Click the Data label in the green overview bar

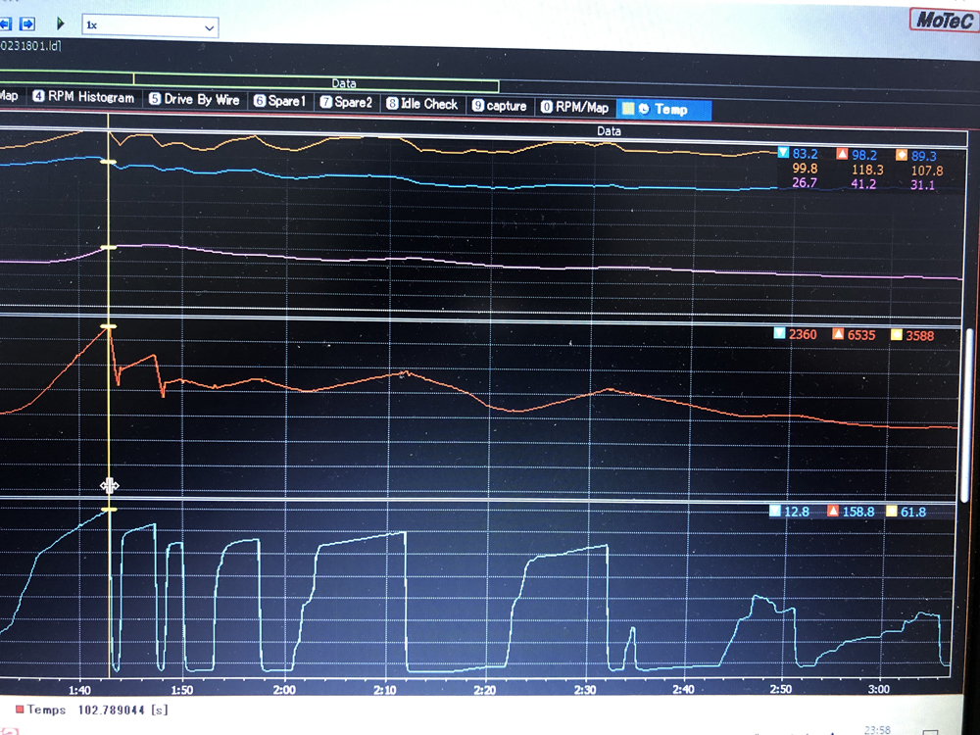coord(344,83)
